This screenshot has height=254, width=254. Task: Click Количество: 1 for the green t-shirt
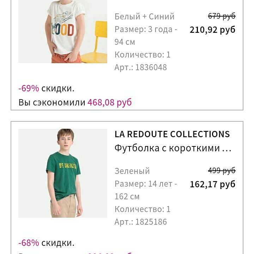point(142,209)
